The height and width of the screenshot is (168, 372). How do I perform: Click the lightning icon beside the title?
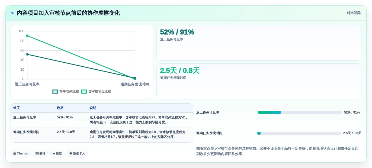(x=13, y=13)
